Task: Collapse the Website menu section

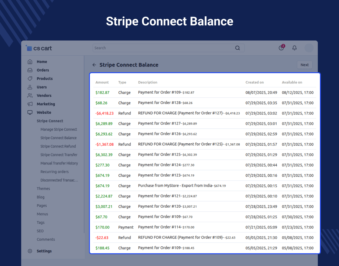Action: tap(44, 112)
